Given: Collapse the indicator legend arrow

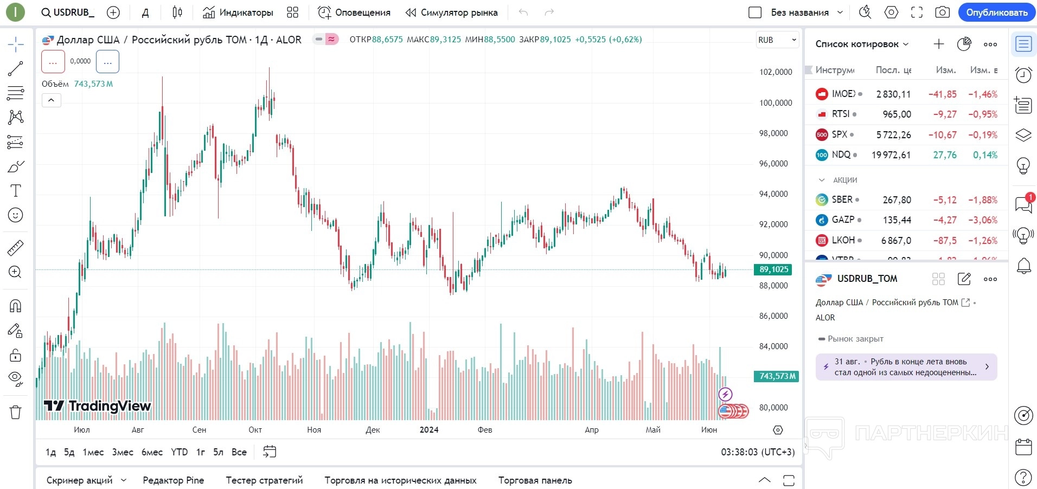Looking at the screenshot, I should pyautogui.click(x=52, y=100).
